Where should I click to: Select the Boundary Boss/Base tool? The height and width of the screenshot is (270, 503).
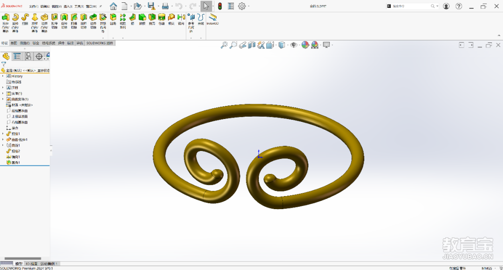(44, 23)
